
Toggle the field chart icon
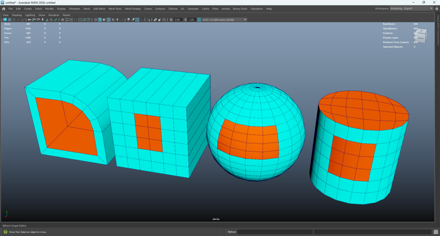80,20
